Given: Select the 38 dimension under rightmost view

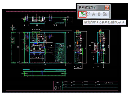Looking at the screenshot, I should [x=98, y=67].
